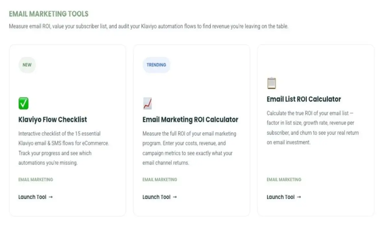Open the EMAIL MARKETING category under Klaviyo Flow Checklist
Screen dimensions: 389x232
(x=36, y=179)
